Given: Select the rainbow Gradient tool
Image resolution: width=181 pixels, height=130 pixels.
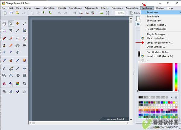Looking at the screenshot, I should [17, 83].
